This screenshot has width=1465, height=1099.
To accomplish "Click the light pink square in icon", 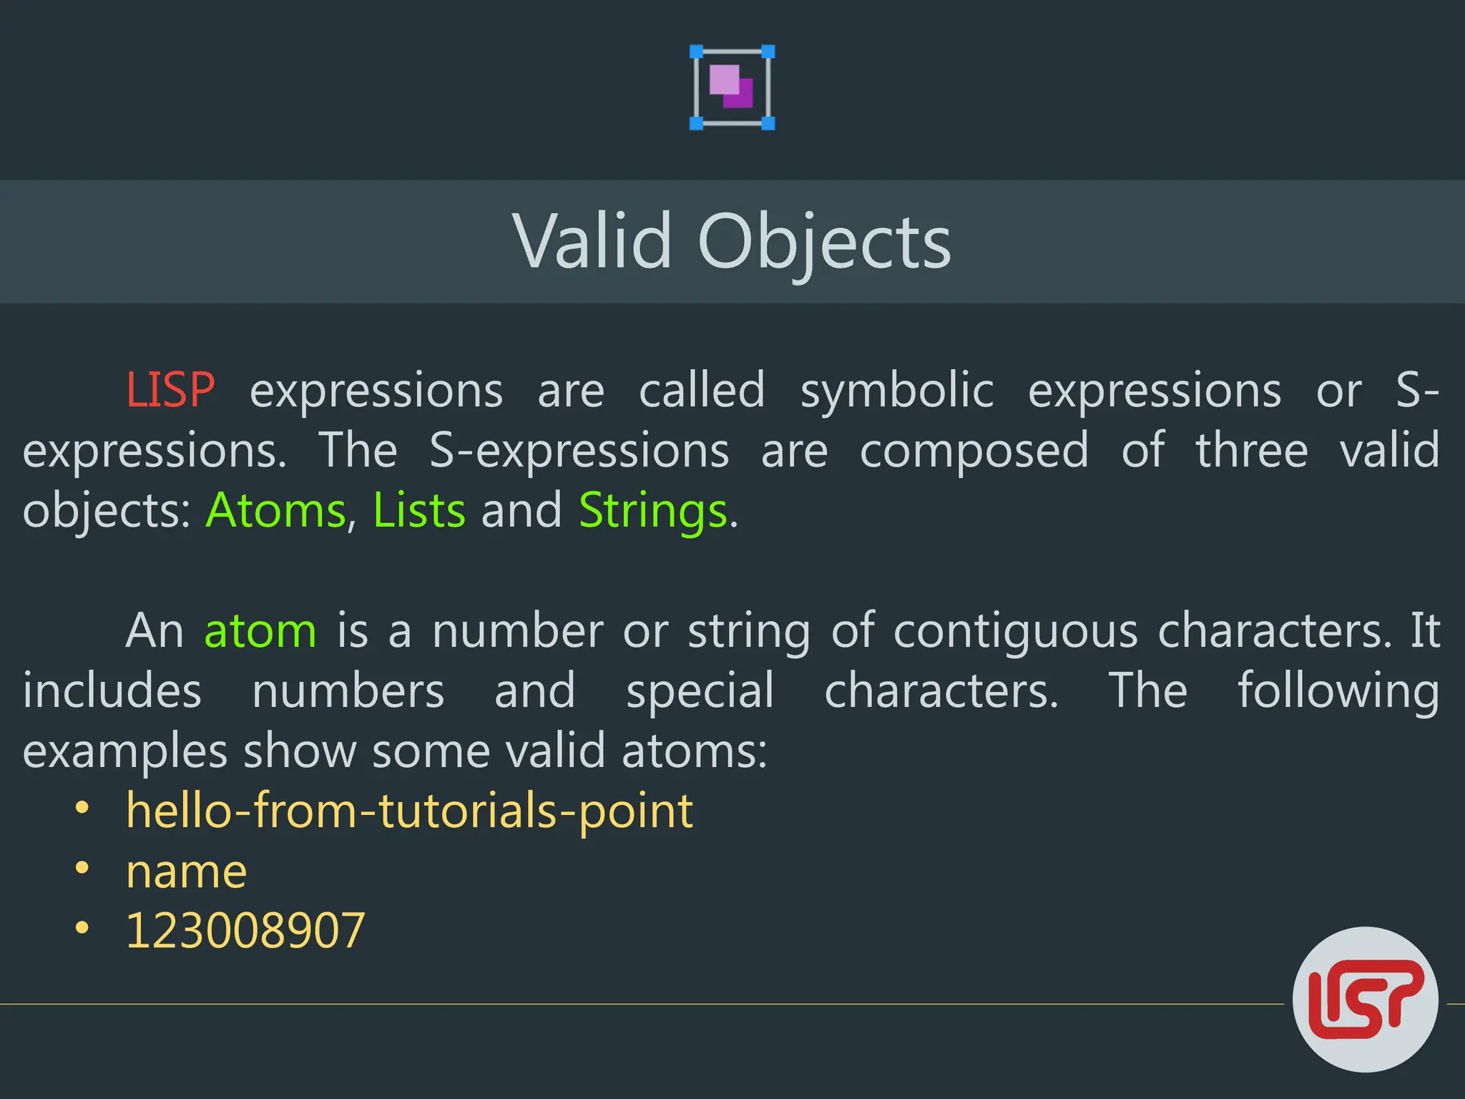I will (x=722, y=78).
